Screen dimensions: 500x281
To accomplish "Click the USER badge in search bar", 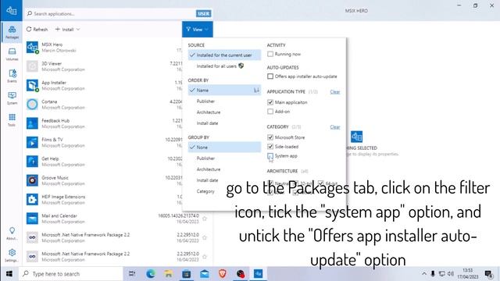I will coord(203,14).
